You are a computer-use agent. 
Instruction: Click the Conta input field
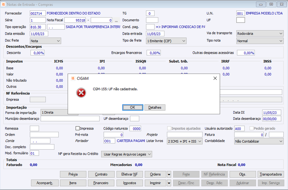tap(40, 141)
